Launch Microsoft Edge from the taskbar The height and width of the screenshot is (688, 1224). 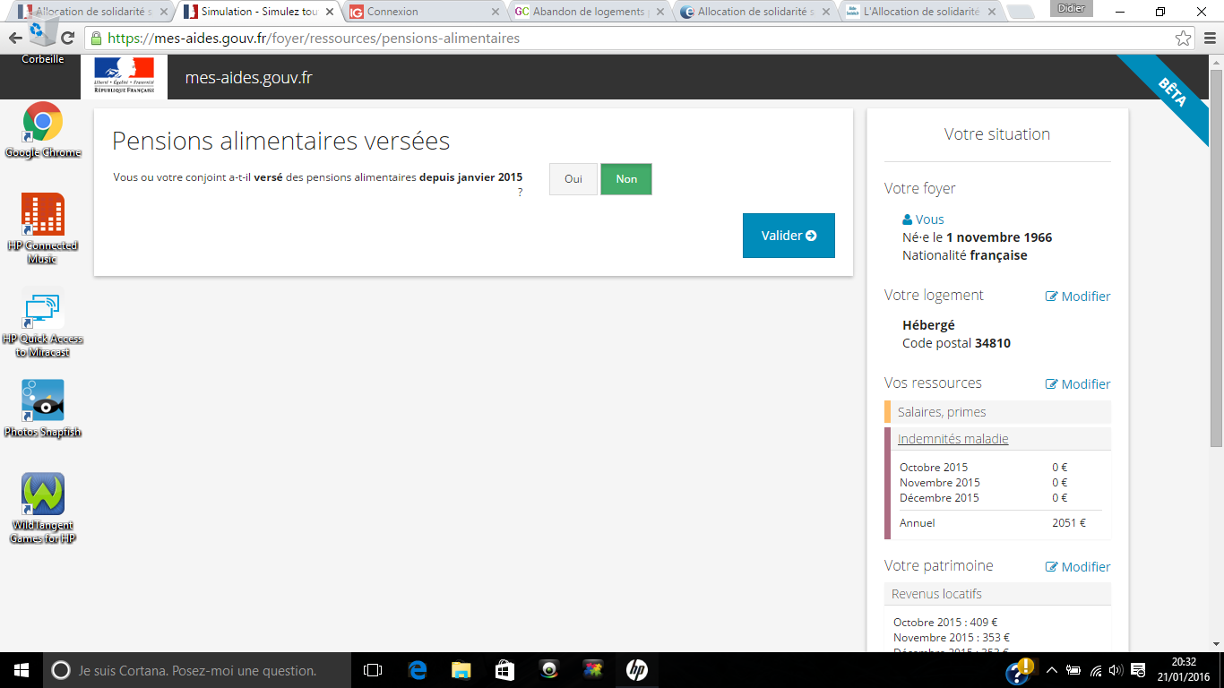418,670
